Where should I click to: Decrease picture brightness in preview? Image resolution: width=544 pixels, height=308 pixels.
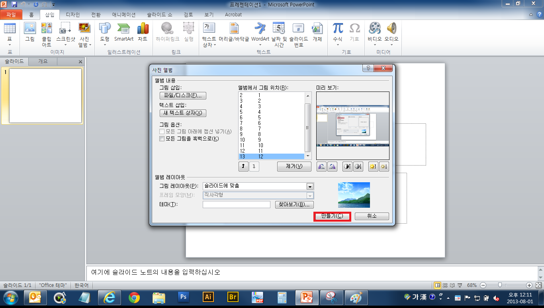(x=384, y=167)
